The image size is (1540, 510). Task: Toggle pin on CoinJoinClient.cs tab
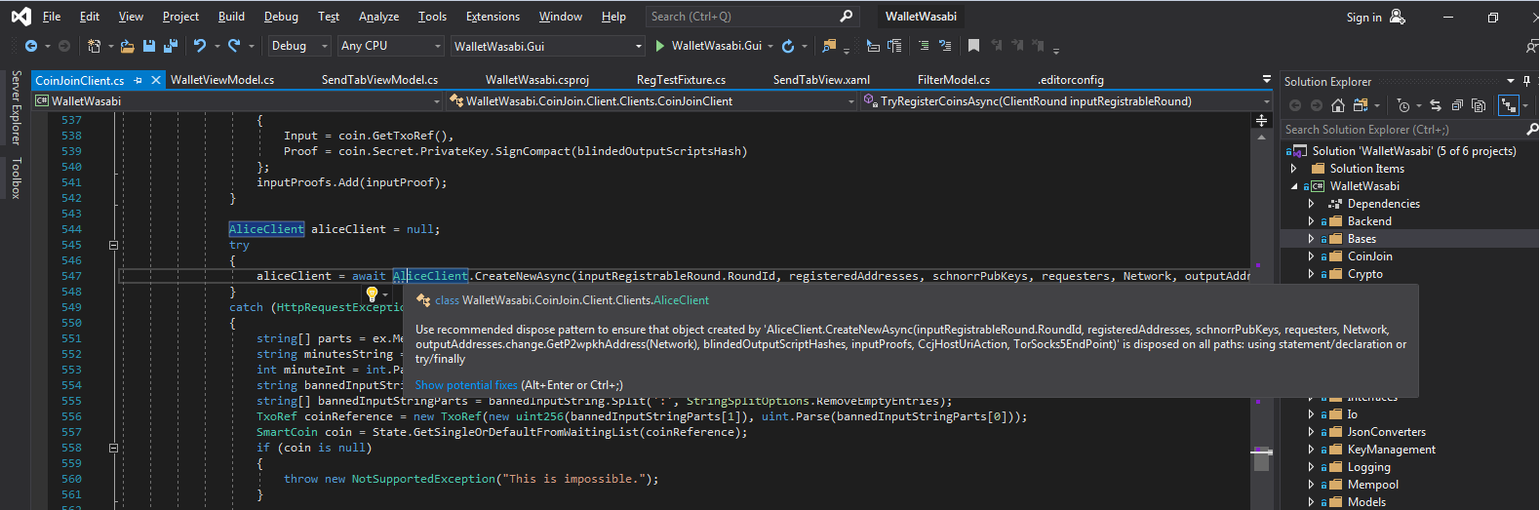point(138,80)
